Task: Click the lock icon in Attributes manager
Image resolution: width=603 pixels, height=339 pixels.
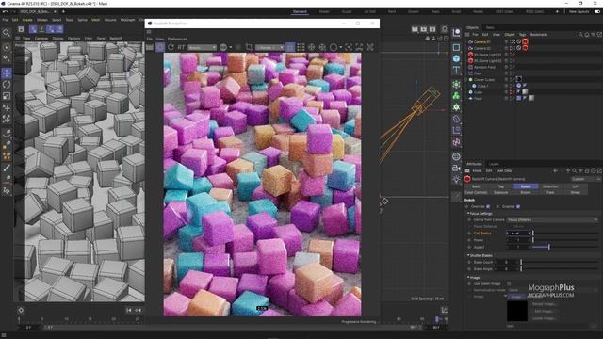Action: click(x=587, y=170)
